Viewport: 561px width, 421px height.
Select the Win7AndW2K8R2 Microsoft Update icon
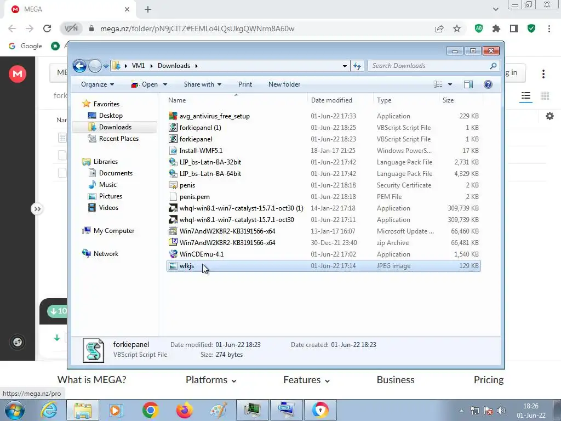coord(173,231)
